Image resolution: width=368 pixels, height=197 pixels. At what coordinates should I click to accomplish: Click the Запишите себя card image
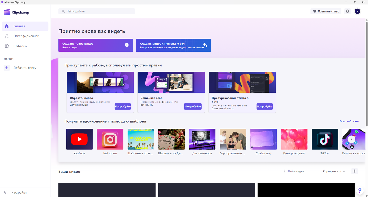tap(171, 82)
